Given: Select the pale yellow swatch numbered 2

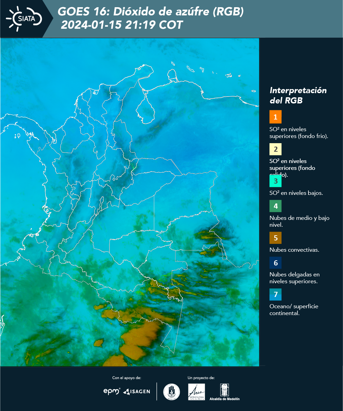Looking at the screenshot, I should tap(275, 149).
